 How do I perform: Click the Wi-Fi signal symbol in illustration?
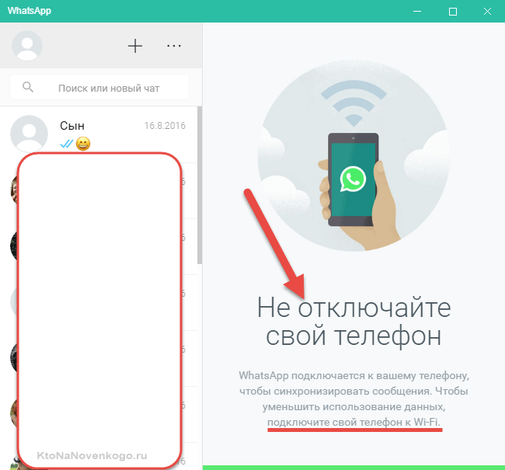click(x=353, y=103)
